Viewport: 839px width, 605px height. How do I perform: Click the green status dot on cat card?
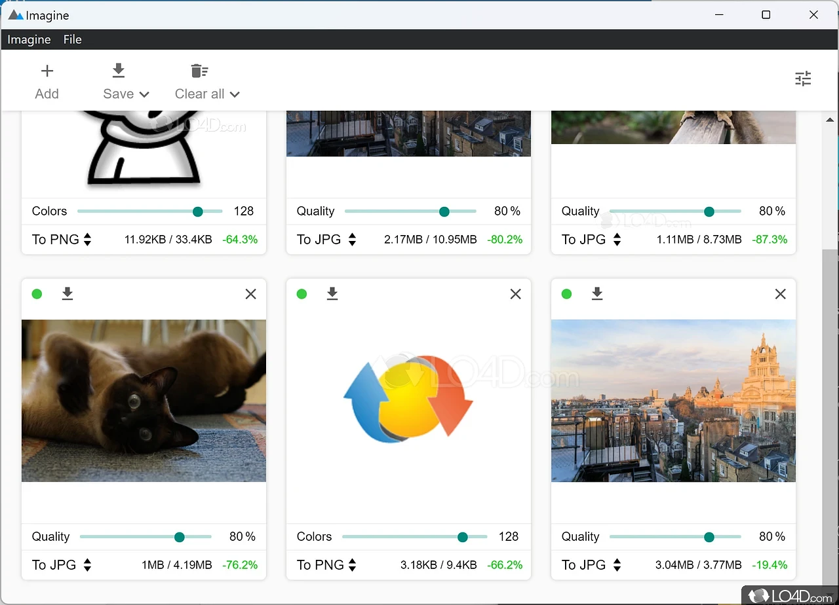[37, 294]
